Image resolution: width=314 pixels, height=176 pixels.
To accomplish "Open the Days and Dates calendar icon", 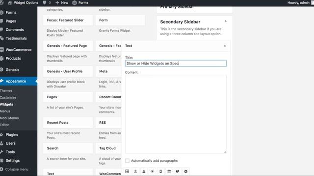I will point(169,171).
